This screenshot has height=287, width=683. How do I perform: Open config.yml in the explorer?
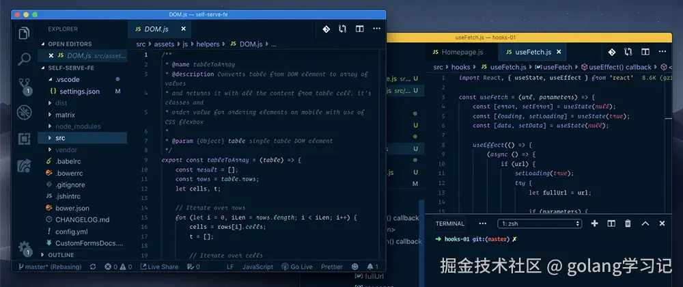[72, 231]
